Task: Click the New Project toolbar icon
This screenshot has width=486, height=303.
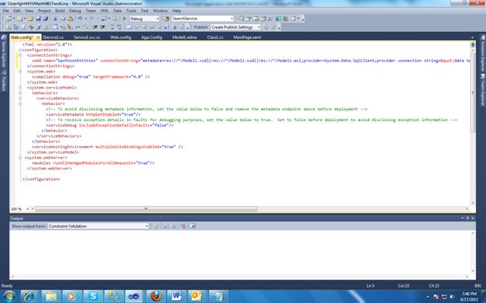Action: tap(8, 19)
